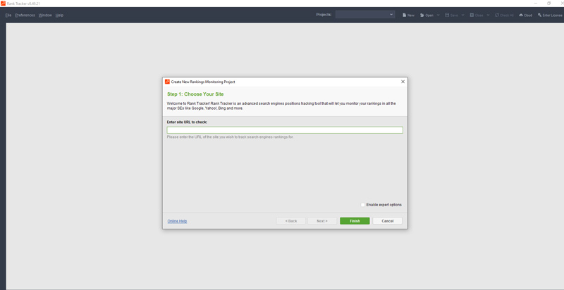Click Enter License key icon
Image resolution: width=564 pixels, height=290 pixels.
[540, 15]
